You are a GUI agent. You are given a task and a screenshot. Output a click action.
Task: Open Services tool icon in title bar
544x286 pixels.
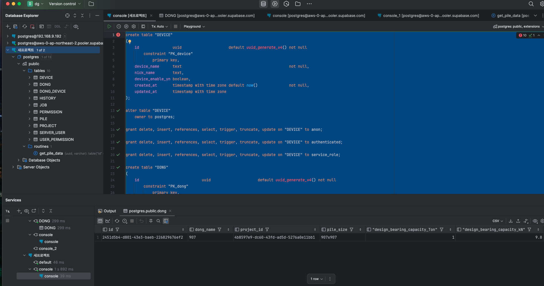[x=275, y=4]
